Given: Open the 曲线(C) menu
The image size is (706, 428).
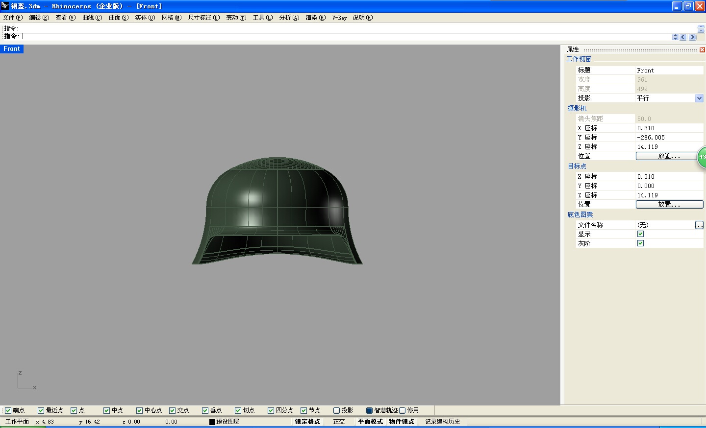Looking at the screenshot, I should click(x=92, y=18).
